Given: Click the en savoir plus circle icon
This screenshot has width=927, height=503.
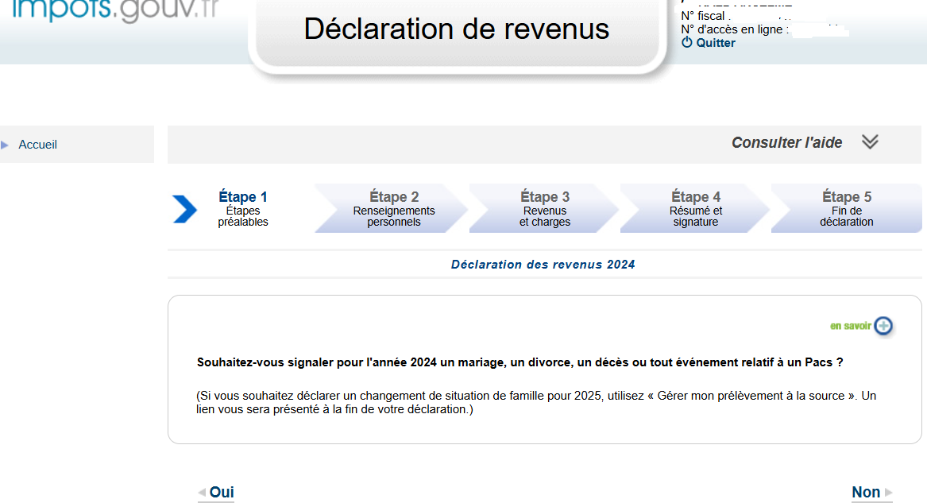Looking at the screenshot, I should 883,326.
